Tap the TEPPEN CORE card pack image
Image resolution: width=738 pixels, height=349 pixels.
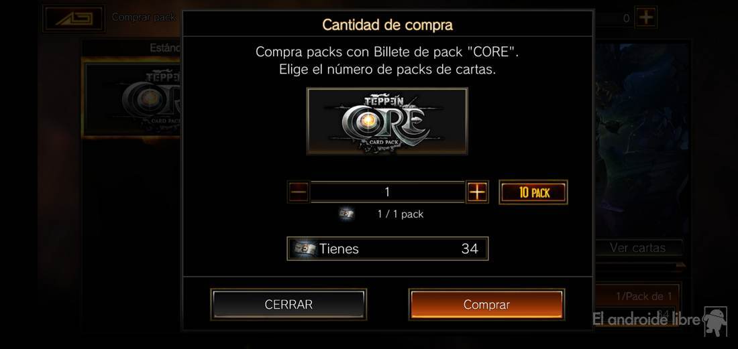[x=387, y=121]
